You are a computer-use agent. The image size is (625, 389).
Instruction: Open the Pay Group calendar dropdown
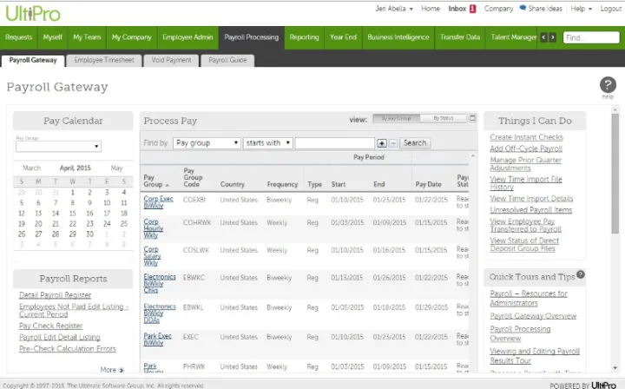(58, 146)
